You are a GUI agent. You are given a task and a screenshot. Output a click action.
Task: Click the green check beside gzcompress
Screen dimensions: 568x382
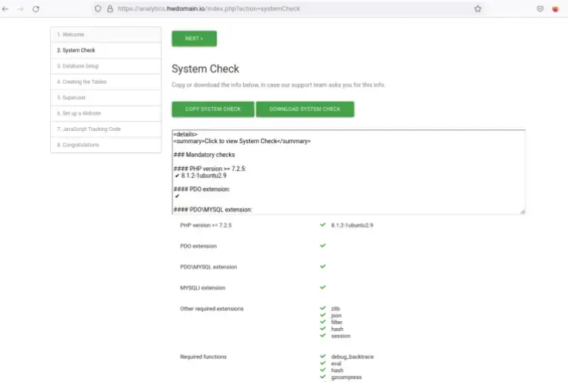pos(323,377)
